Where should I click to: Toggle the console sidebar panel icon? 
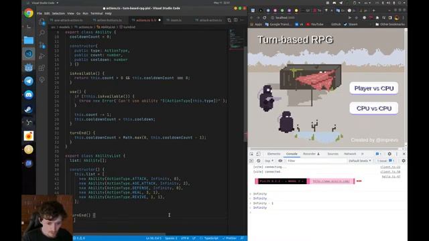pyautogui.click(x=251, y=161)
